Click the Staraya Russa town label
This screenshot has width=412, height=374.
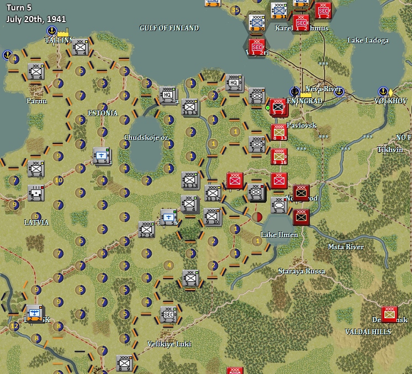pos(302,271)
